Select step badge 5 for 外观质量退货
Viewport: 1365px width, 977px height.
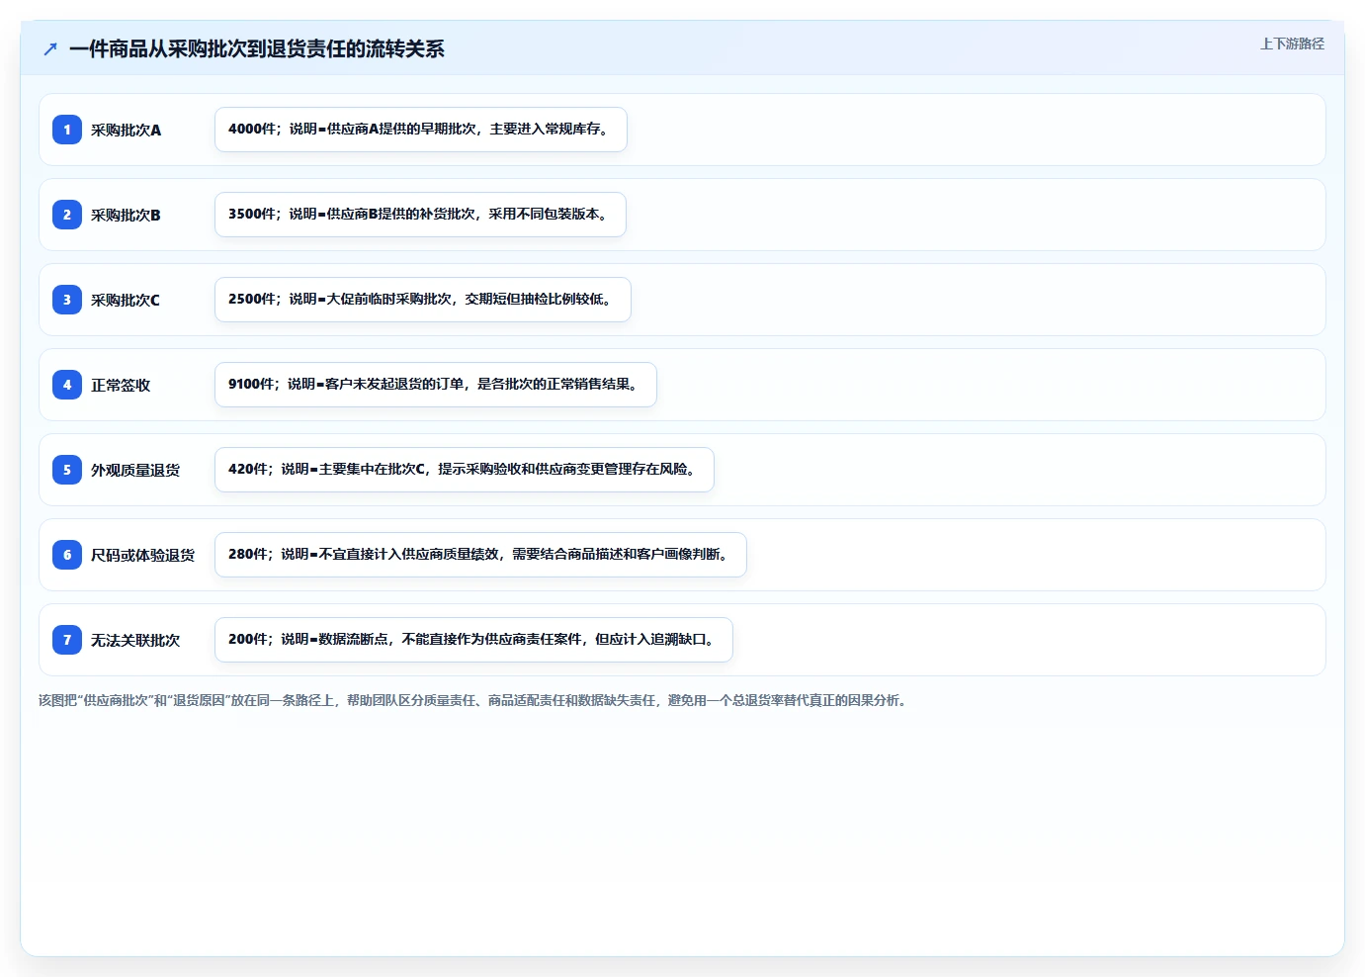(x=67, y=470)
